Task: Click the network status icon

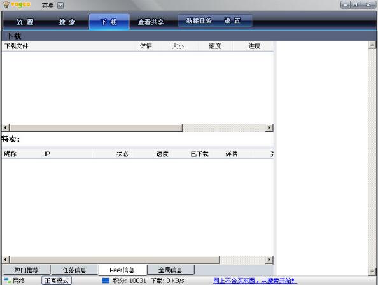Action: 8,281
